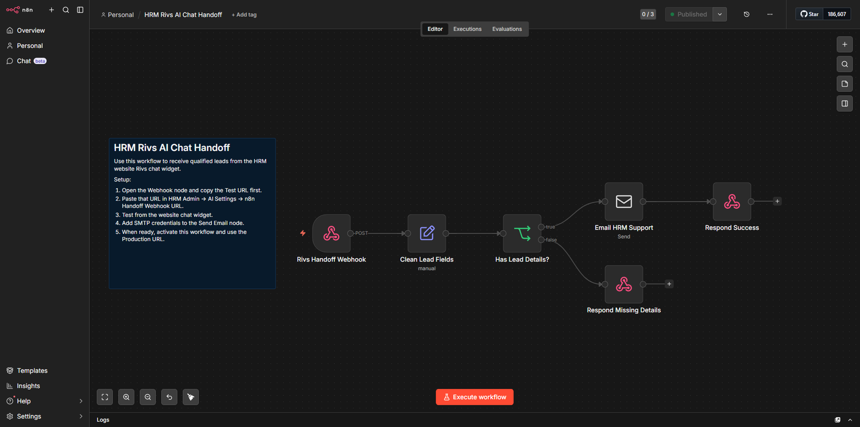Open Insights from the sidebar

coord(45,386)
